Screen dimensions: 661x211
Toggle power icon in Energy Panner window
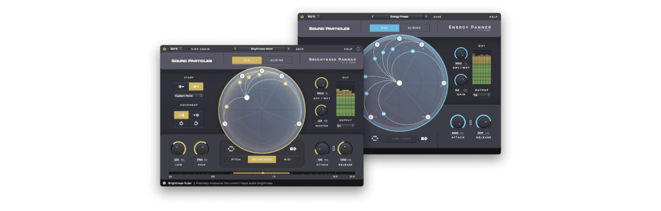pos(302,17)
